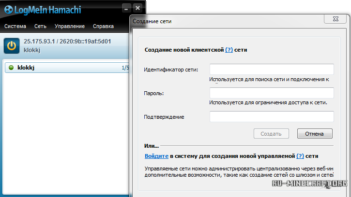
Task: Open the (?) help link after клиентской
Action: [229, 50]
